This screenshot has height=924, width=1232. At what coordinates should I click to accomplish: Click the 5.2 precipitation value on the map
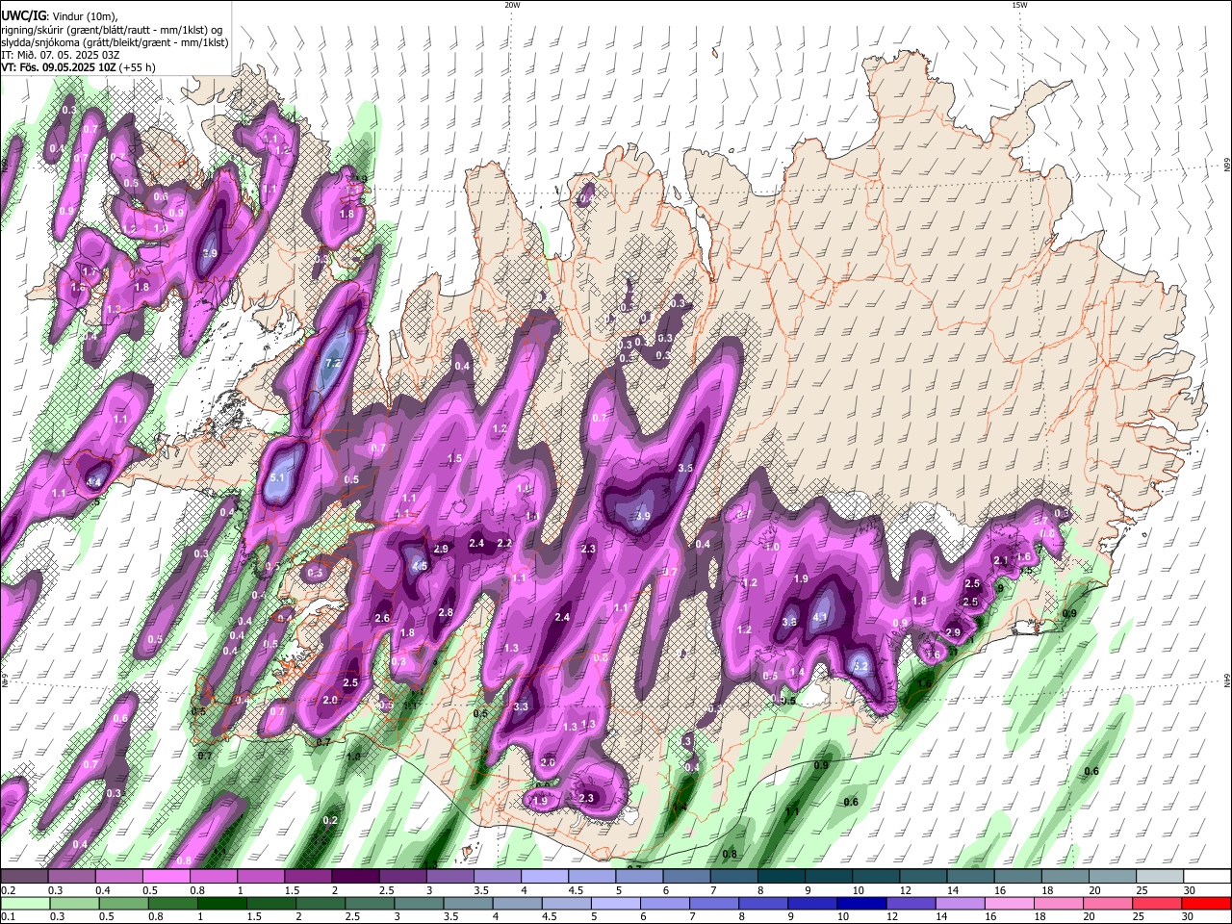point(861,666)
